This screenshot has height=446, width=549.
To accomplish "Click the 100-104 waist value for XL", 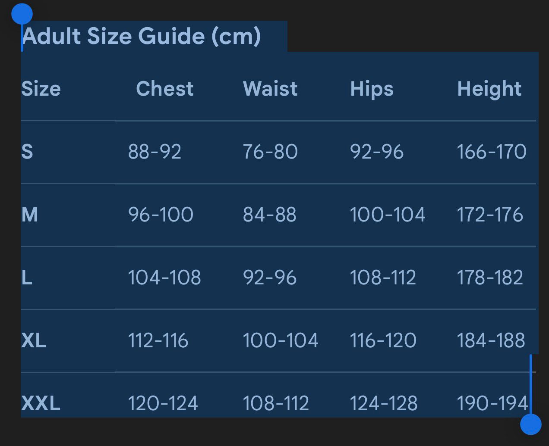I will (x=281, y=340).
